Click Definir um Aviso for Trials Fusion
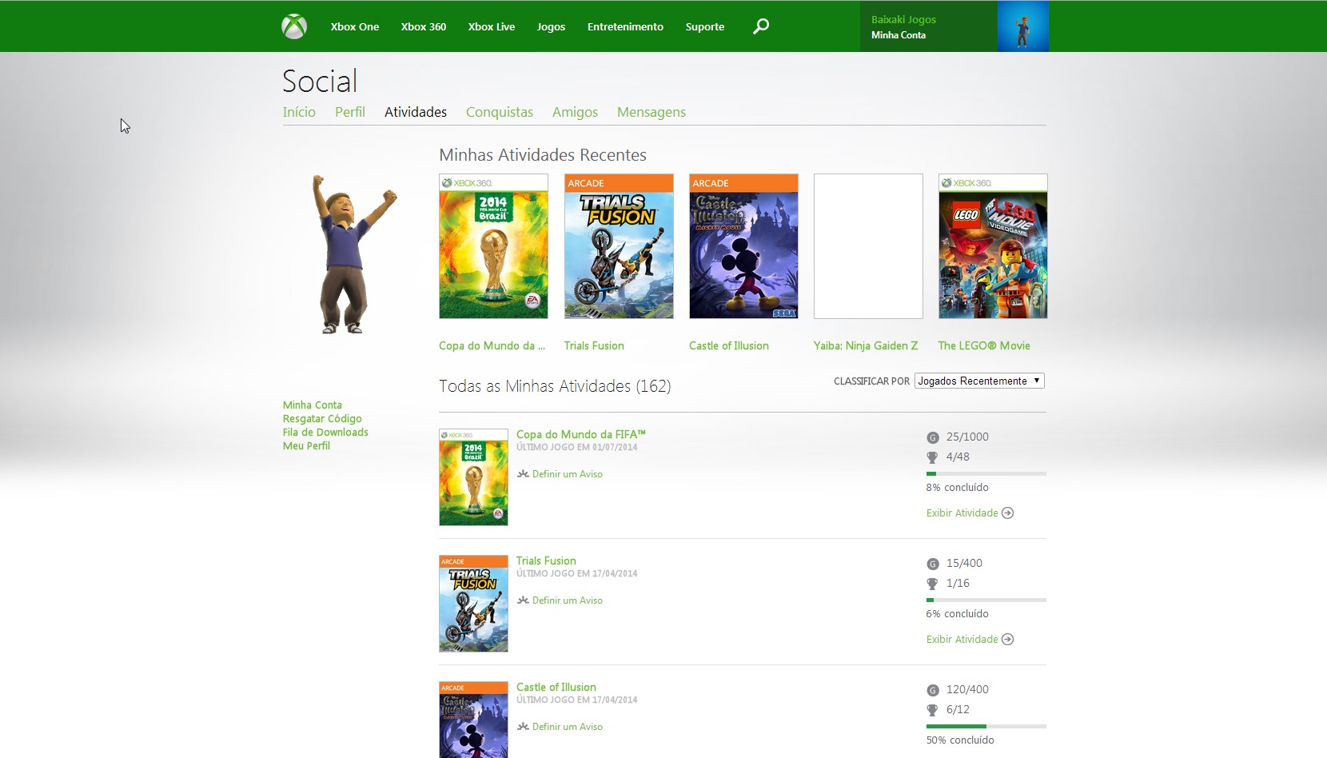 568,600
